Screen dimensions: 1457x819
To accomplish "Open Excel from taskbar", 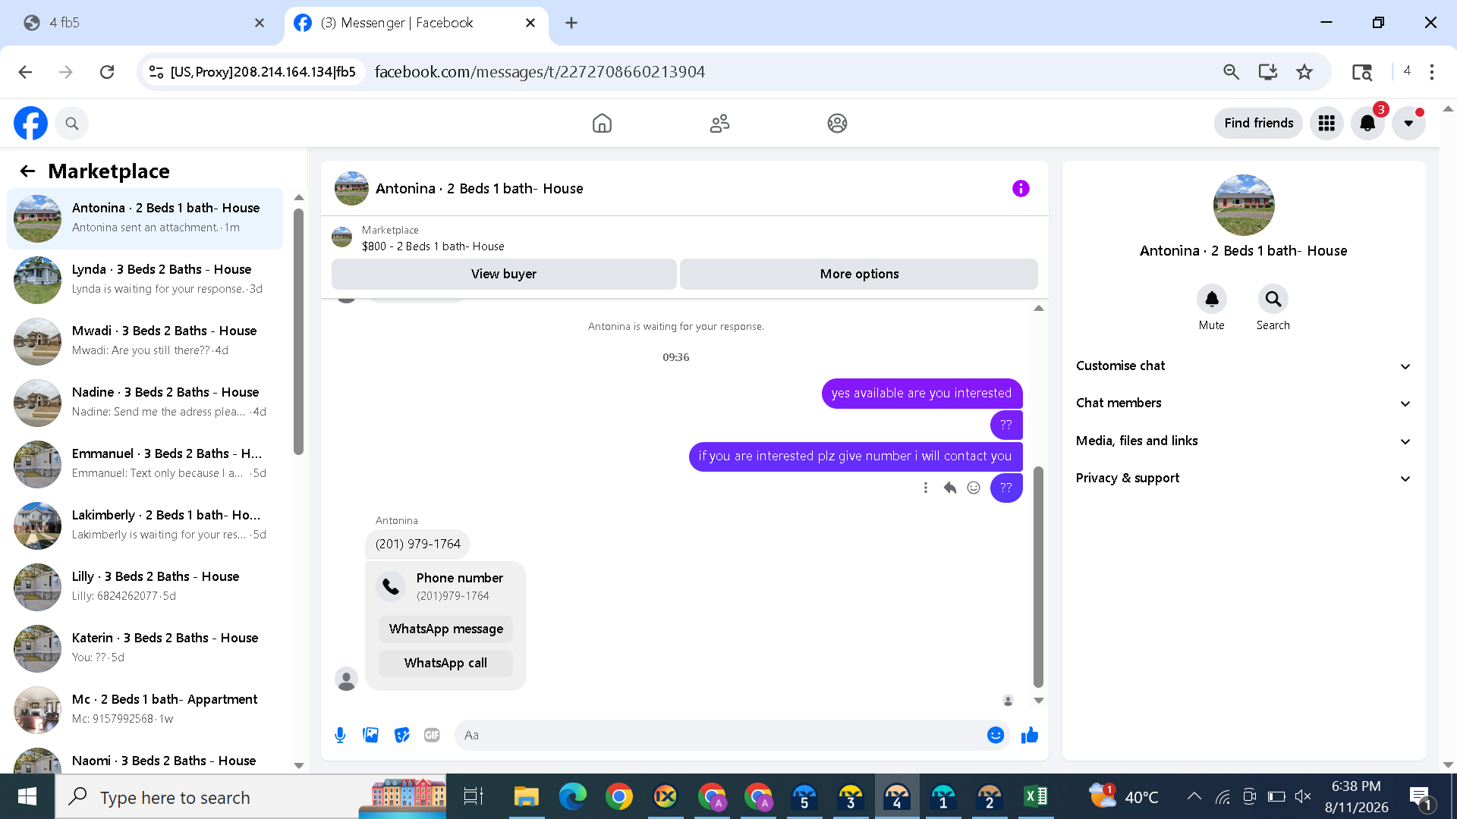I will 1035,796.
